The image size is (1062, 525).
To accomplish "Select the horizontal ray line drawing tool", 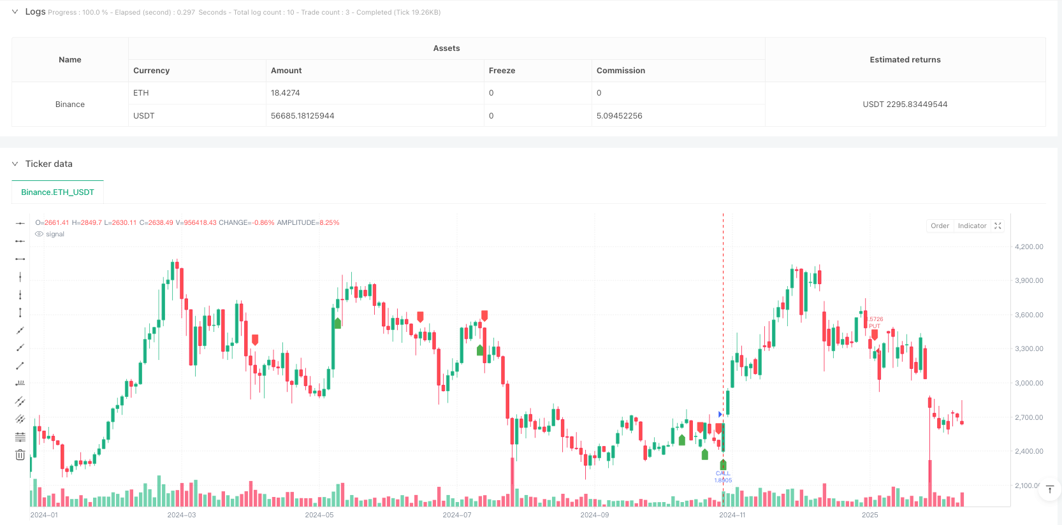I will [20, 241].
